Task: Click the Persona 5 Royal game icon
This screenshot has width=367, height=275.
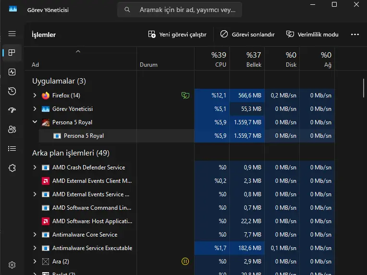Action: click(x=46, y=122)
